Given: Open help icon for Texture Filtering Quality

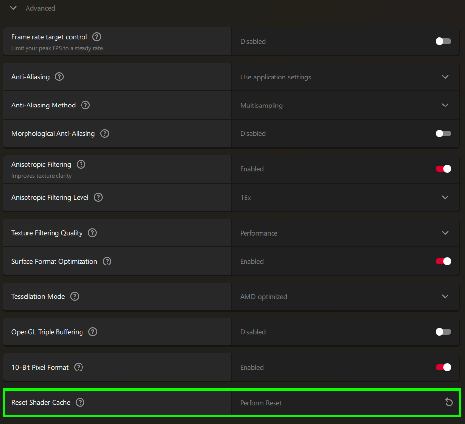Looking at the screenshot, I should click(92, 233).
